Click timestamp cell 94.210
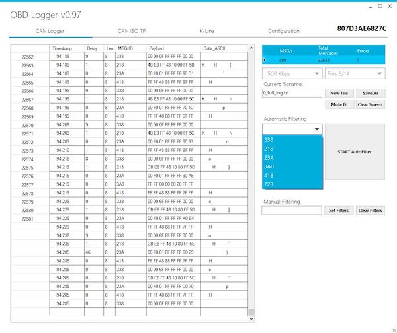The width and height of the screenshot is (397, 333). pos(67,150)
